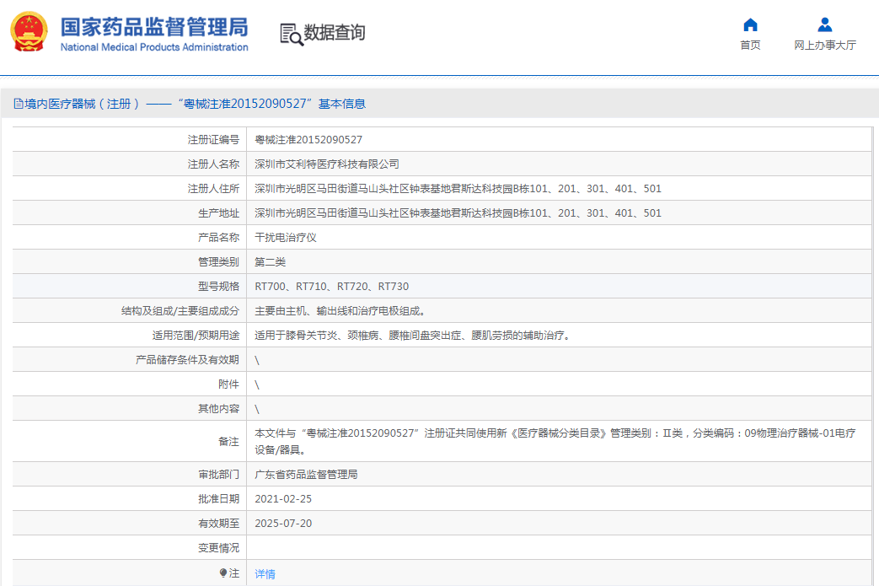Click product name 干扰电治疗仪
This screenshot has width=879, height=586.
(x=286, y=238)
